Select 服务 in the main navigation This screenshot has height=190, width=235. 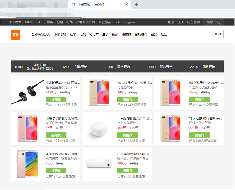[x=154, y=34]
